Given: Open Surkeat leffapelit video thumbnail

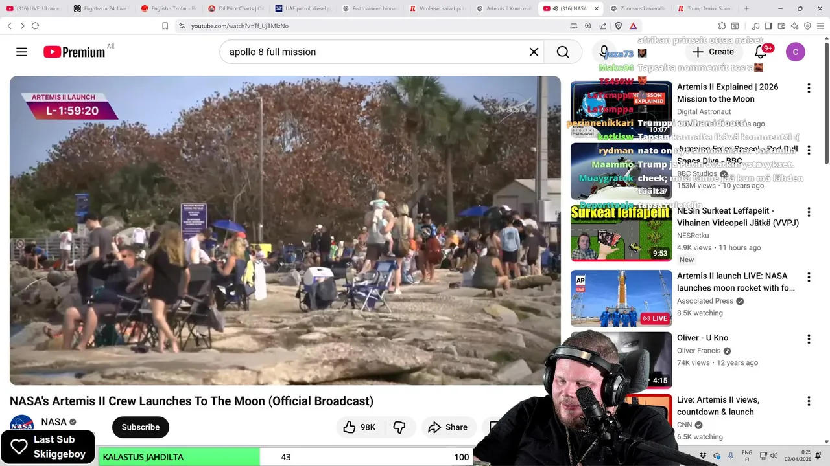Looking at the screenshot, I should coord(621,233).
